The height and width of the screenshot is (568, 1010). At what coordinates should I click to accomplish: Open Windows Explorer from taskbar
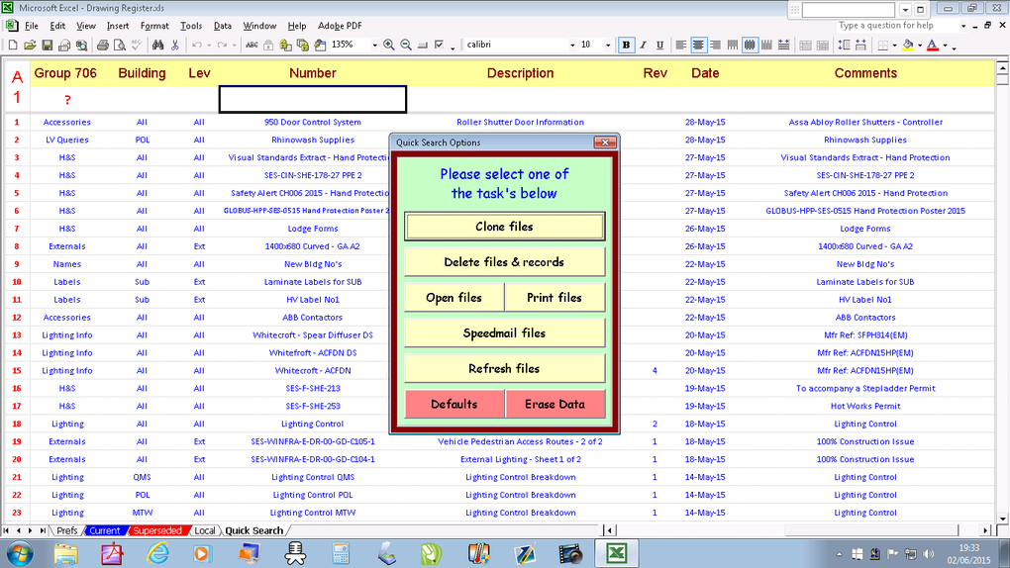point(65,553)
